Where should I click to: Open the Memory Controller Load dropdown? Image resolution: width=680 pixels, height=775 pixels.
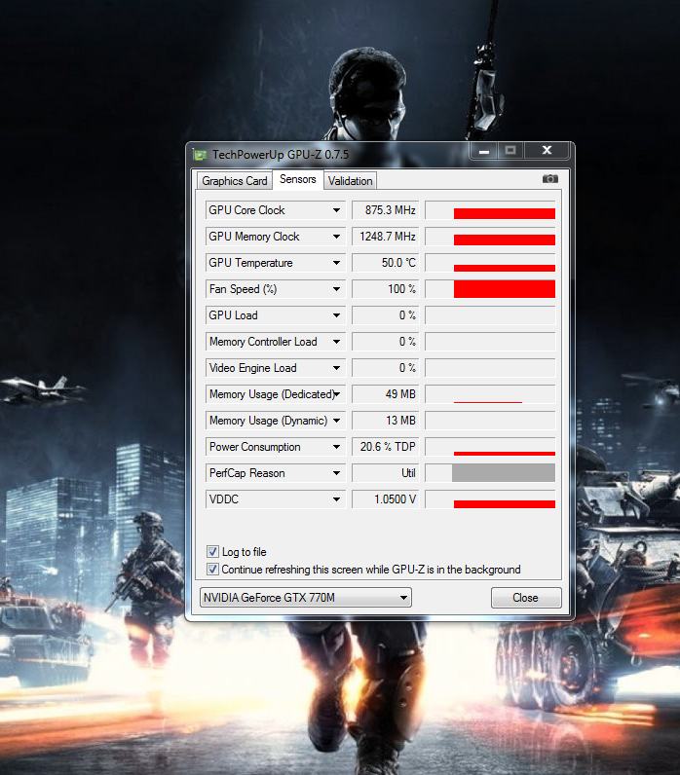click(x=336, y=342)
